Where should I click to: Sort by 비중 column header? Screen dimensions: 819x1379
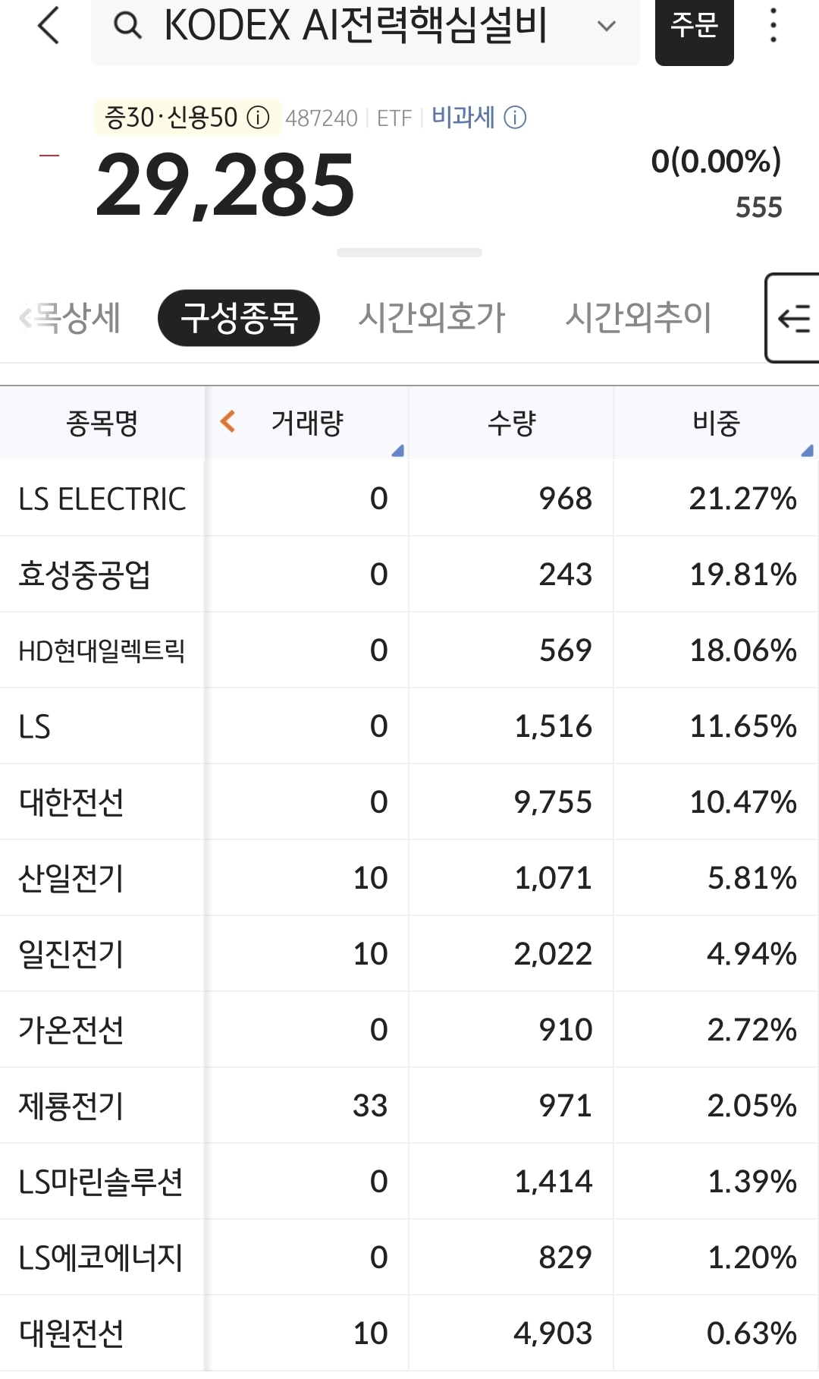point(716,423)
